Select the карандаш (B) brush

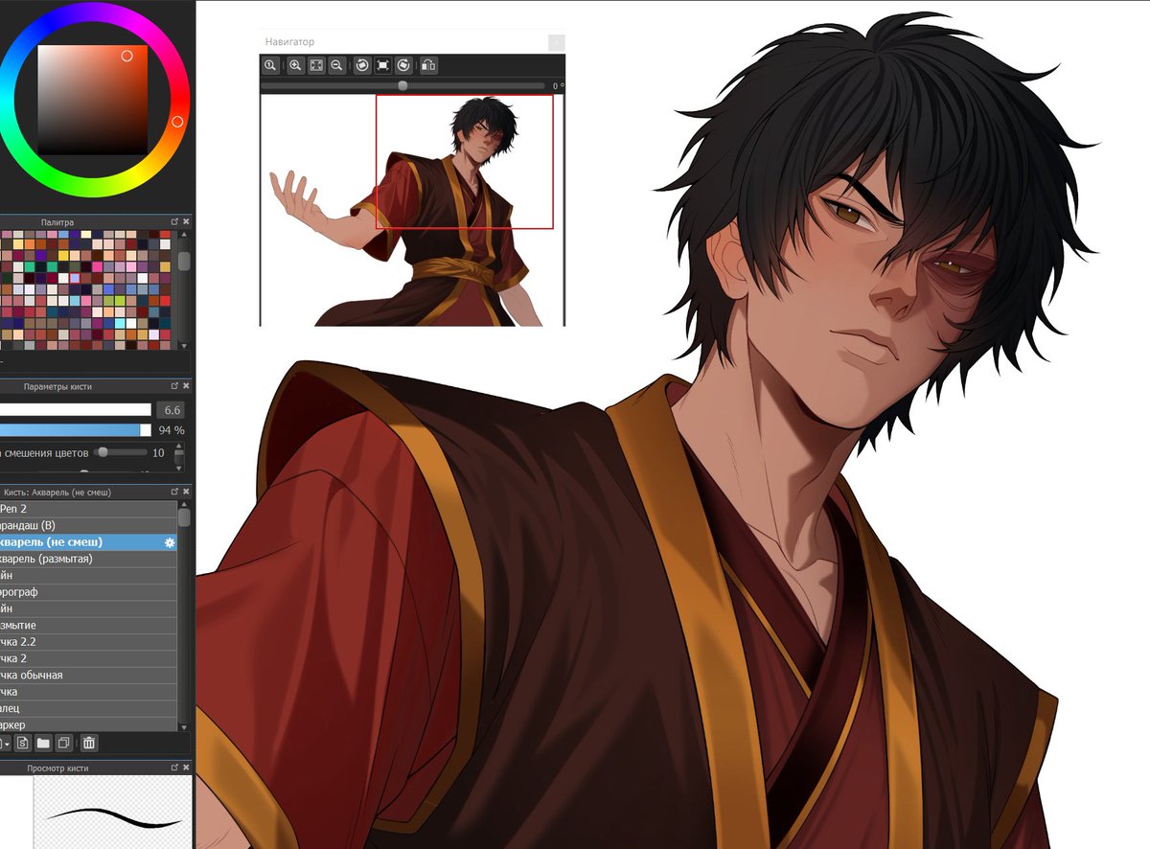[88, 525]
